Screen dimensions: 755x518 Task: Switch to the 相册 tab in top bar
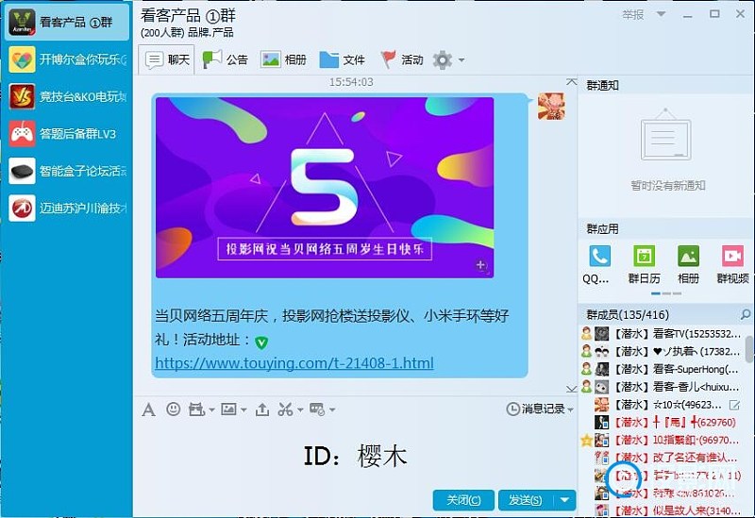click(x=283, y=59)
